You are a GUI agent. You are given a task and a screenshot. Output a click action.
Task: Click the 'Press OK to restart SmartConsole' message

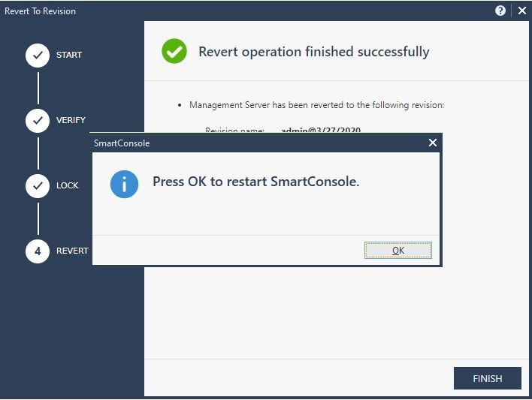coord(255,182)
